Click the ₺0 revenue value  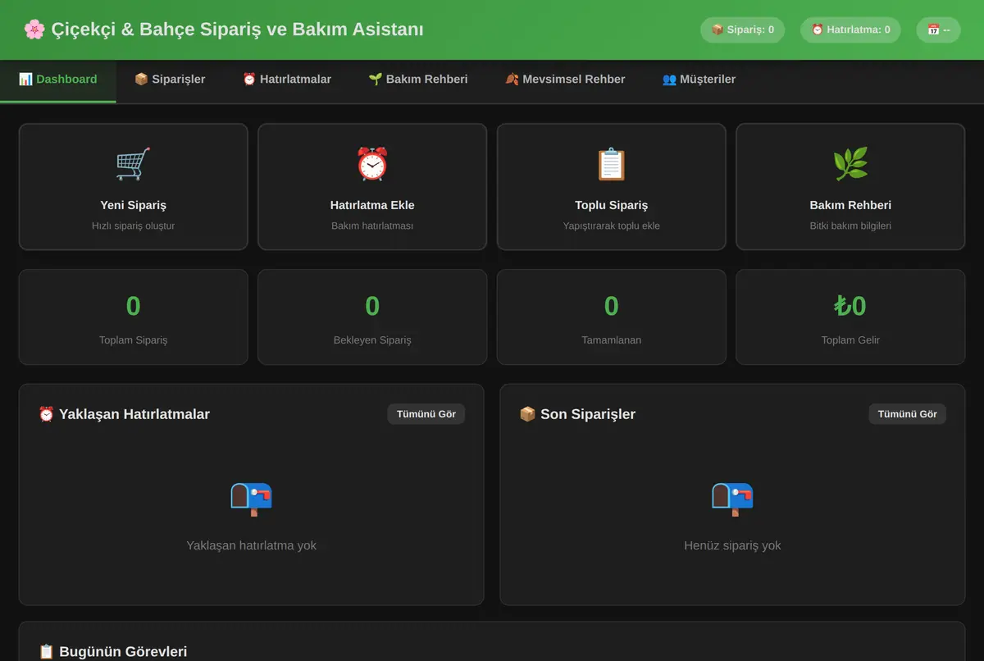850,306
